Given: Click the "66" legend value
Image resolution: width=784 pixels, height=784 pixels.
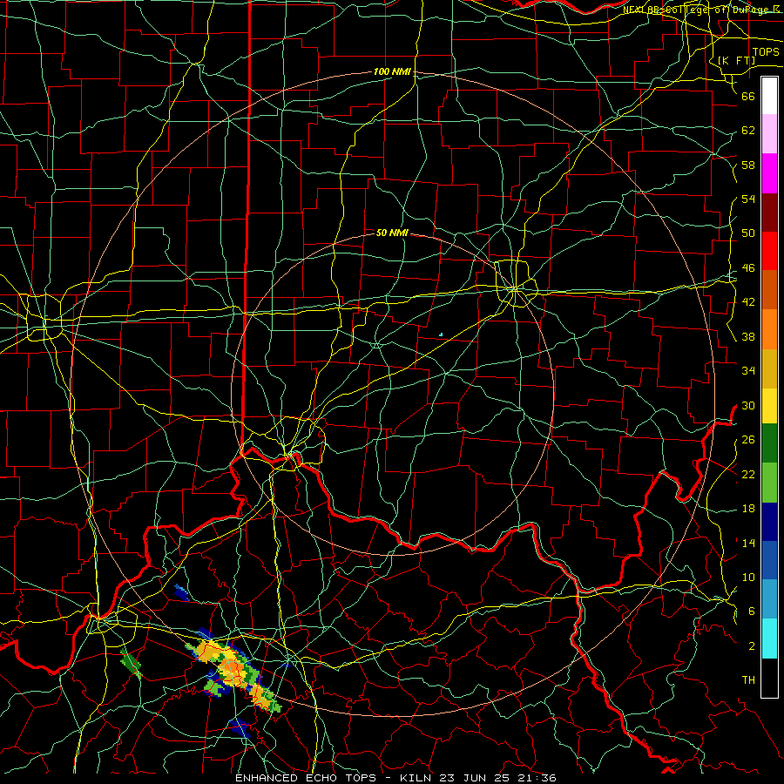Looking at the screenshot, I should click(748, 97).
